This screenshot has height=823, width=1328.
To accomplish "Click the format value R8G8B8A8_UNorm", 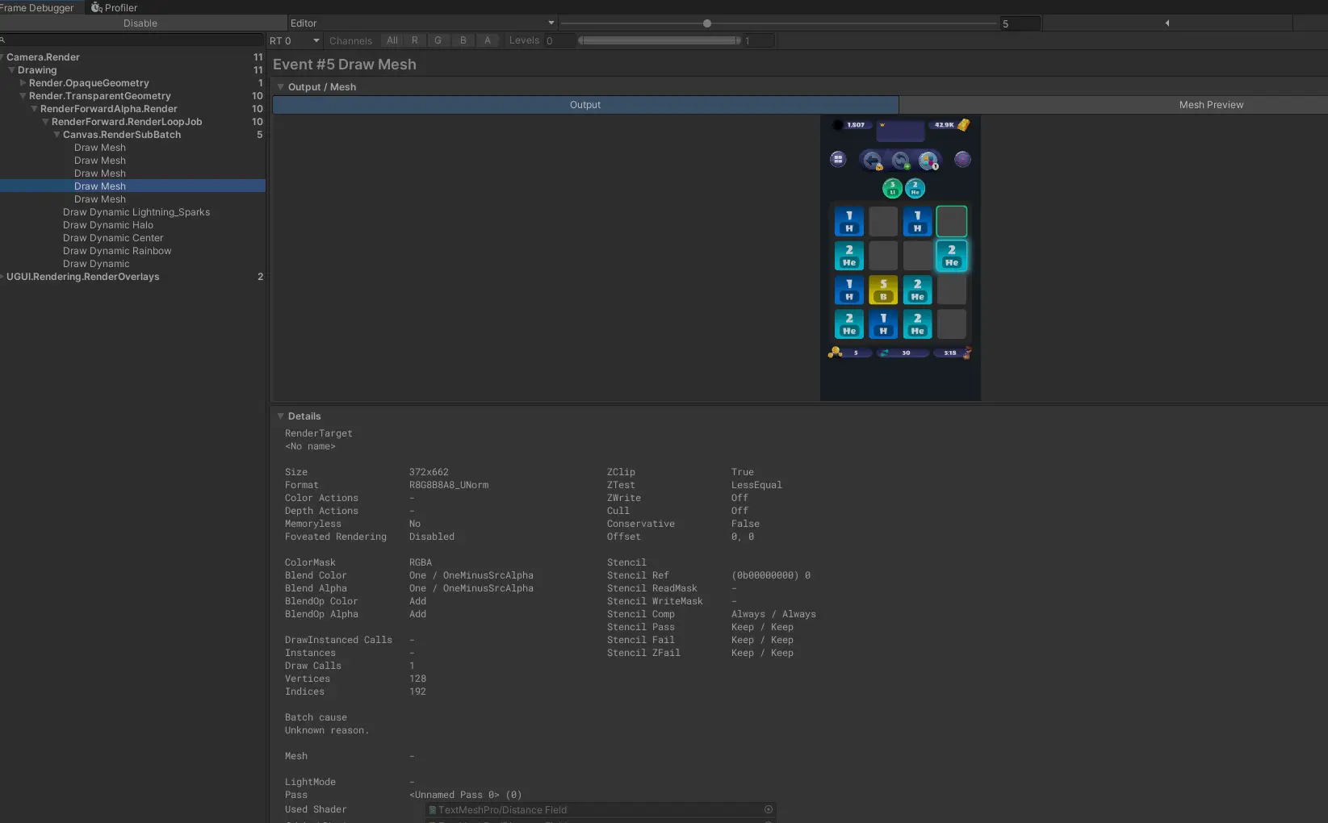I will (x=449, y=485).
